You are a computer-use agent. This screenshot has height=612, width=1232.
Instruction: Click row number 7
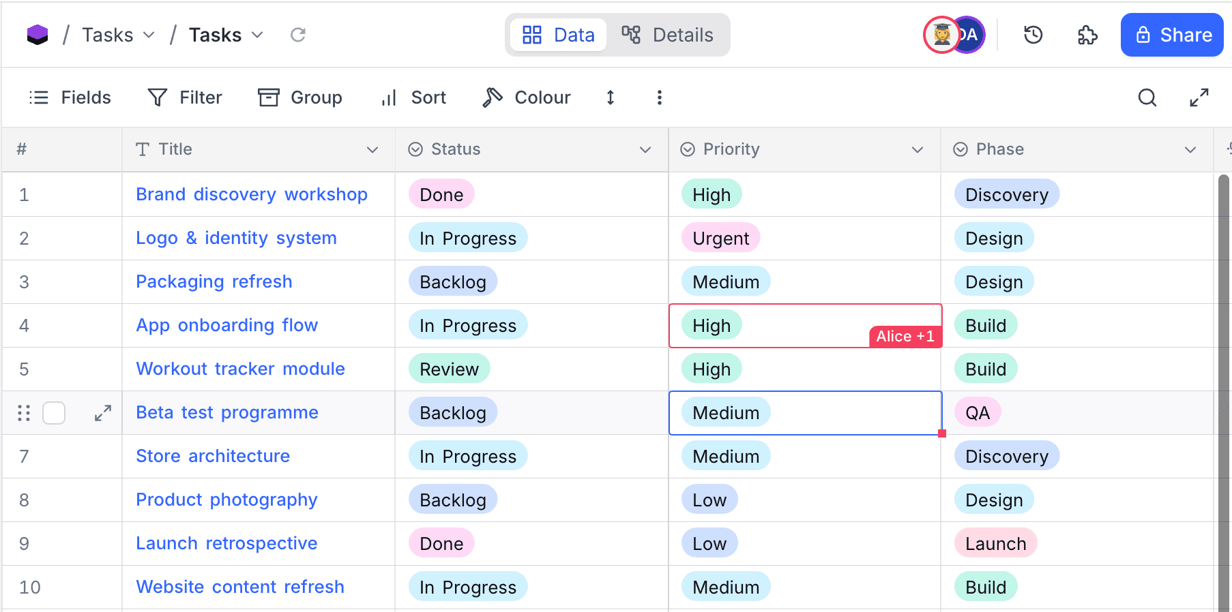24,456
